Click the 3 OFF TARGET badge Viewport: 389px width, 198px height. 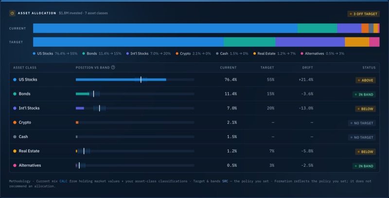click(363, 14)
